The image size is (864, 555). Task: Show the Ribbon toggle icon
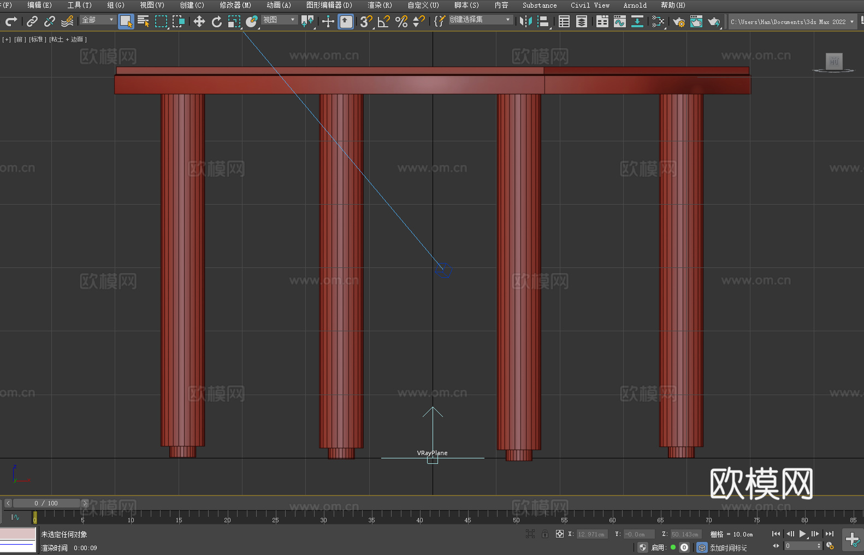pos(602,21)
